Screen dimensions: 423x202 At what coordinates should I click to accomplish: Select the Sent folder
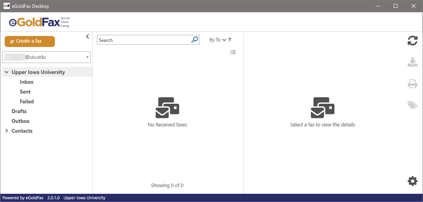(x=25, y=92)
